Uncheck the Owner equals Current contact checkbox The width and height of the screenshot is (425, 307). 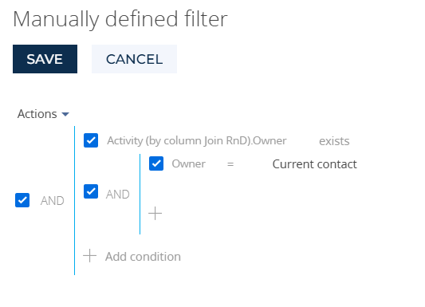tap(156, 163)
